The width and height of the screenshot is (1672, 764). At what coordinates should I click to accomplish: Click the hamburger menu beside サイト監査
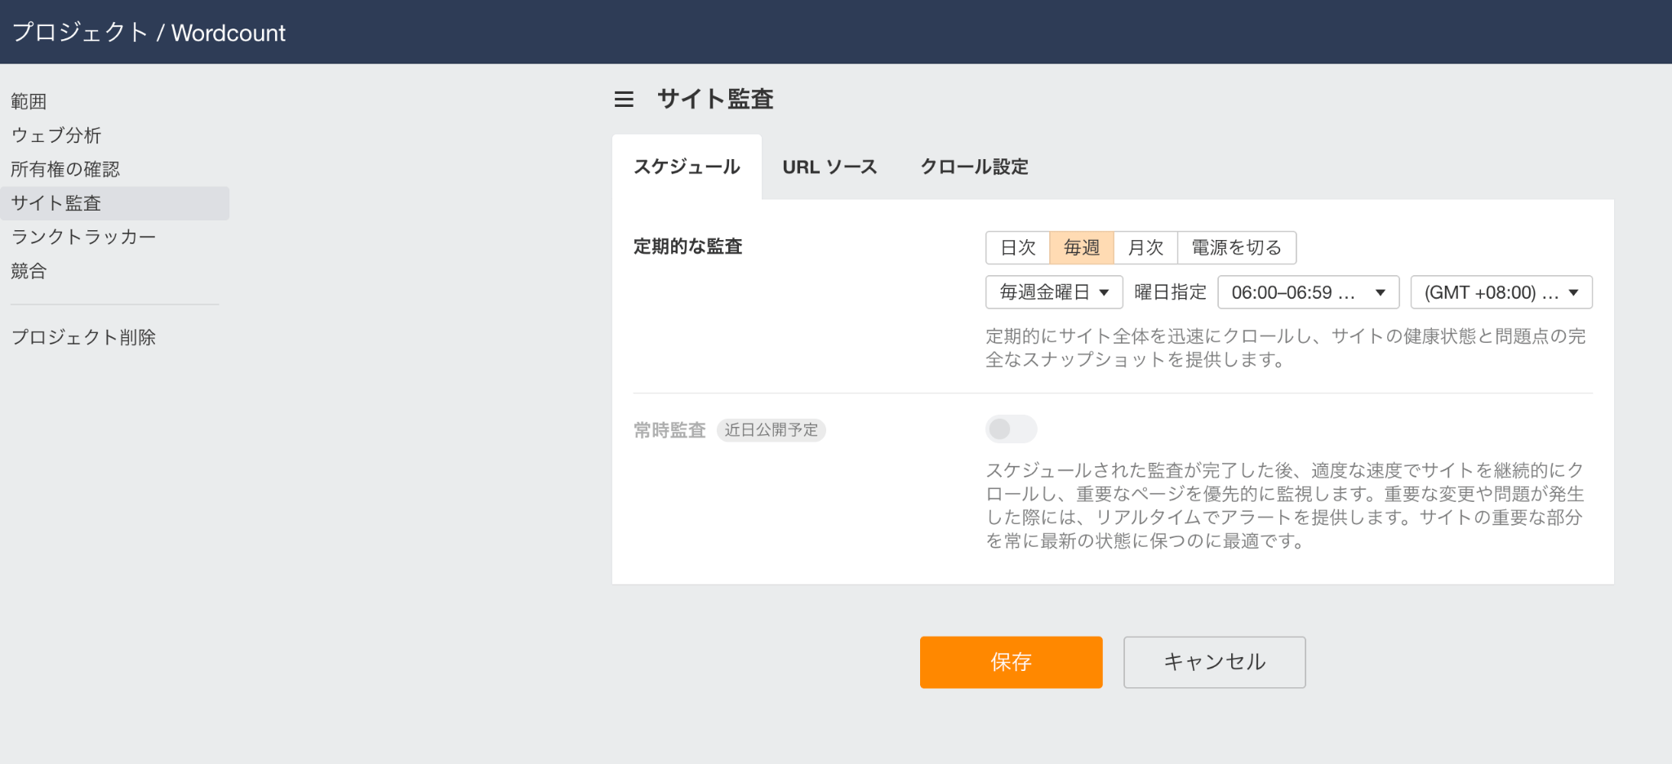(625, 99)
